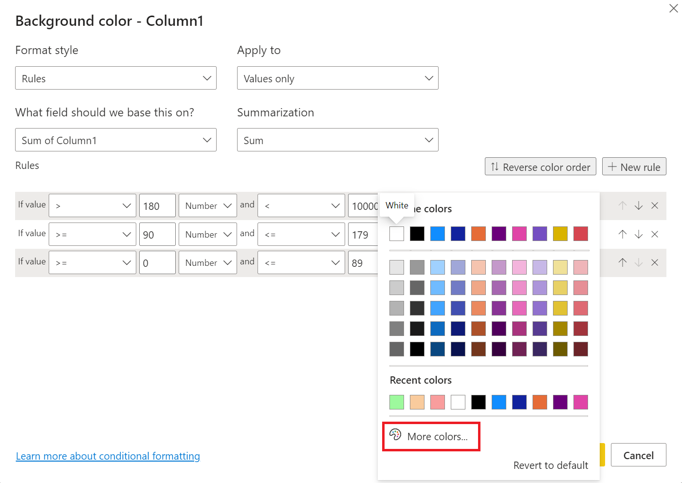Click Reverse color order button
The height and width of the screenshot is (483, 682).
coord(540,167)
